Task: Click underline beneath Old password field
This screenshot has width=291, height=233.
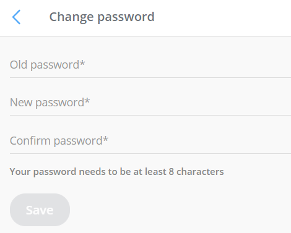Action: pyautogui.click(x=150, y=77)
